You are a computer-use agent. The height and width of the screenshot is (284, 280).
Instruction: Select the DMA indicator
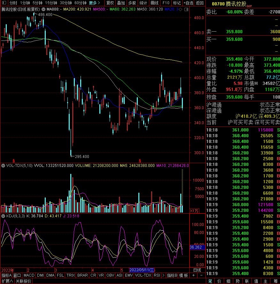(x=50, y=275)
